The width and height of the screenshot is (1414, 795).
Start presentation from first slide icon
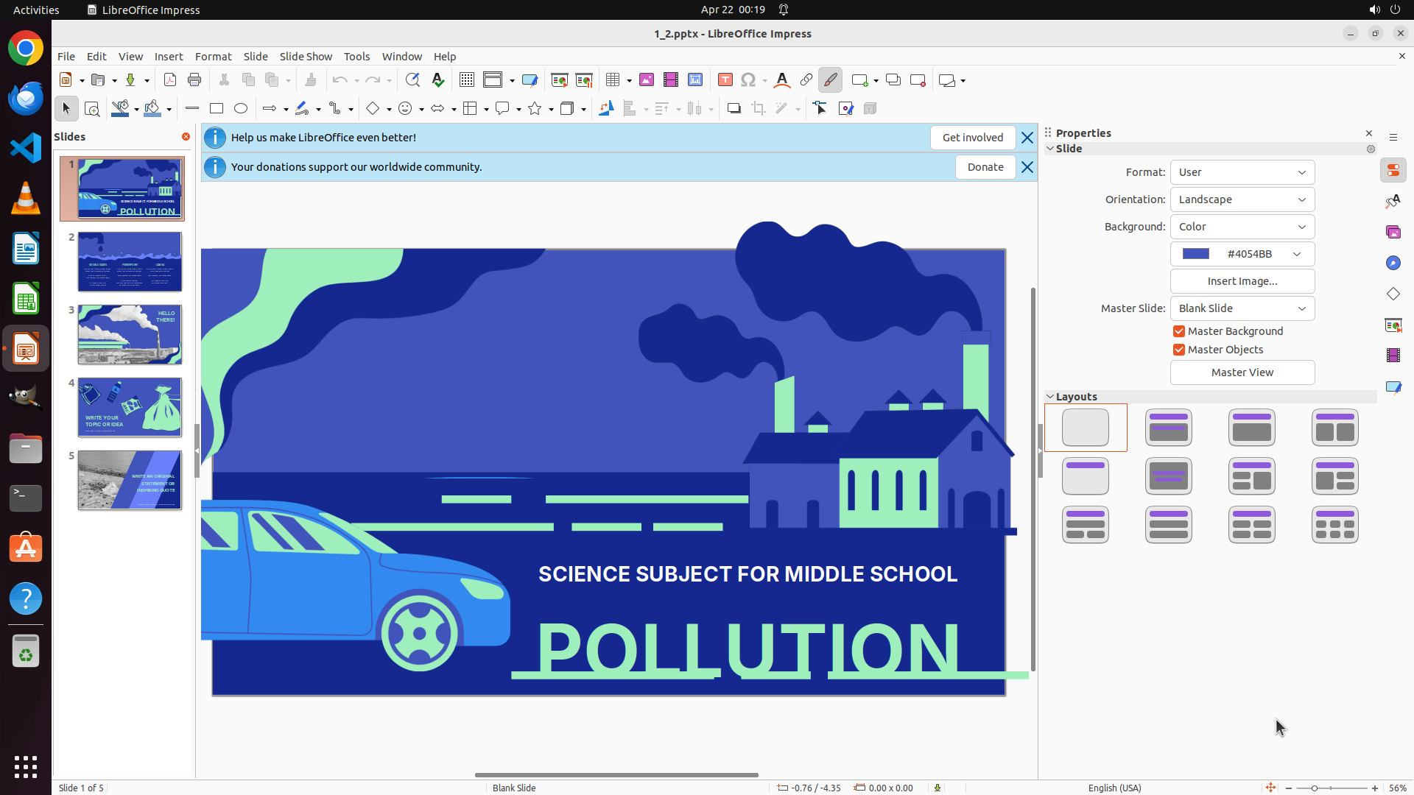(560, 80)
